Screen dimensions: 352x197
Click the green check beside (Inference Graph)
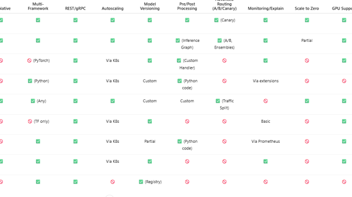177,40
